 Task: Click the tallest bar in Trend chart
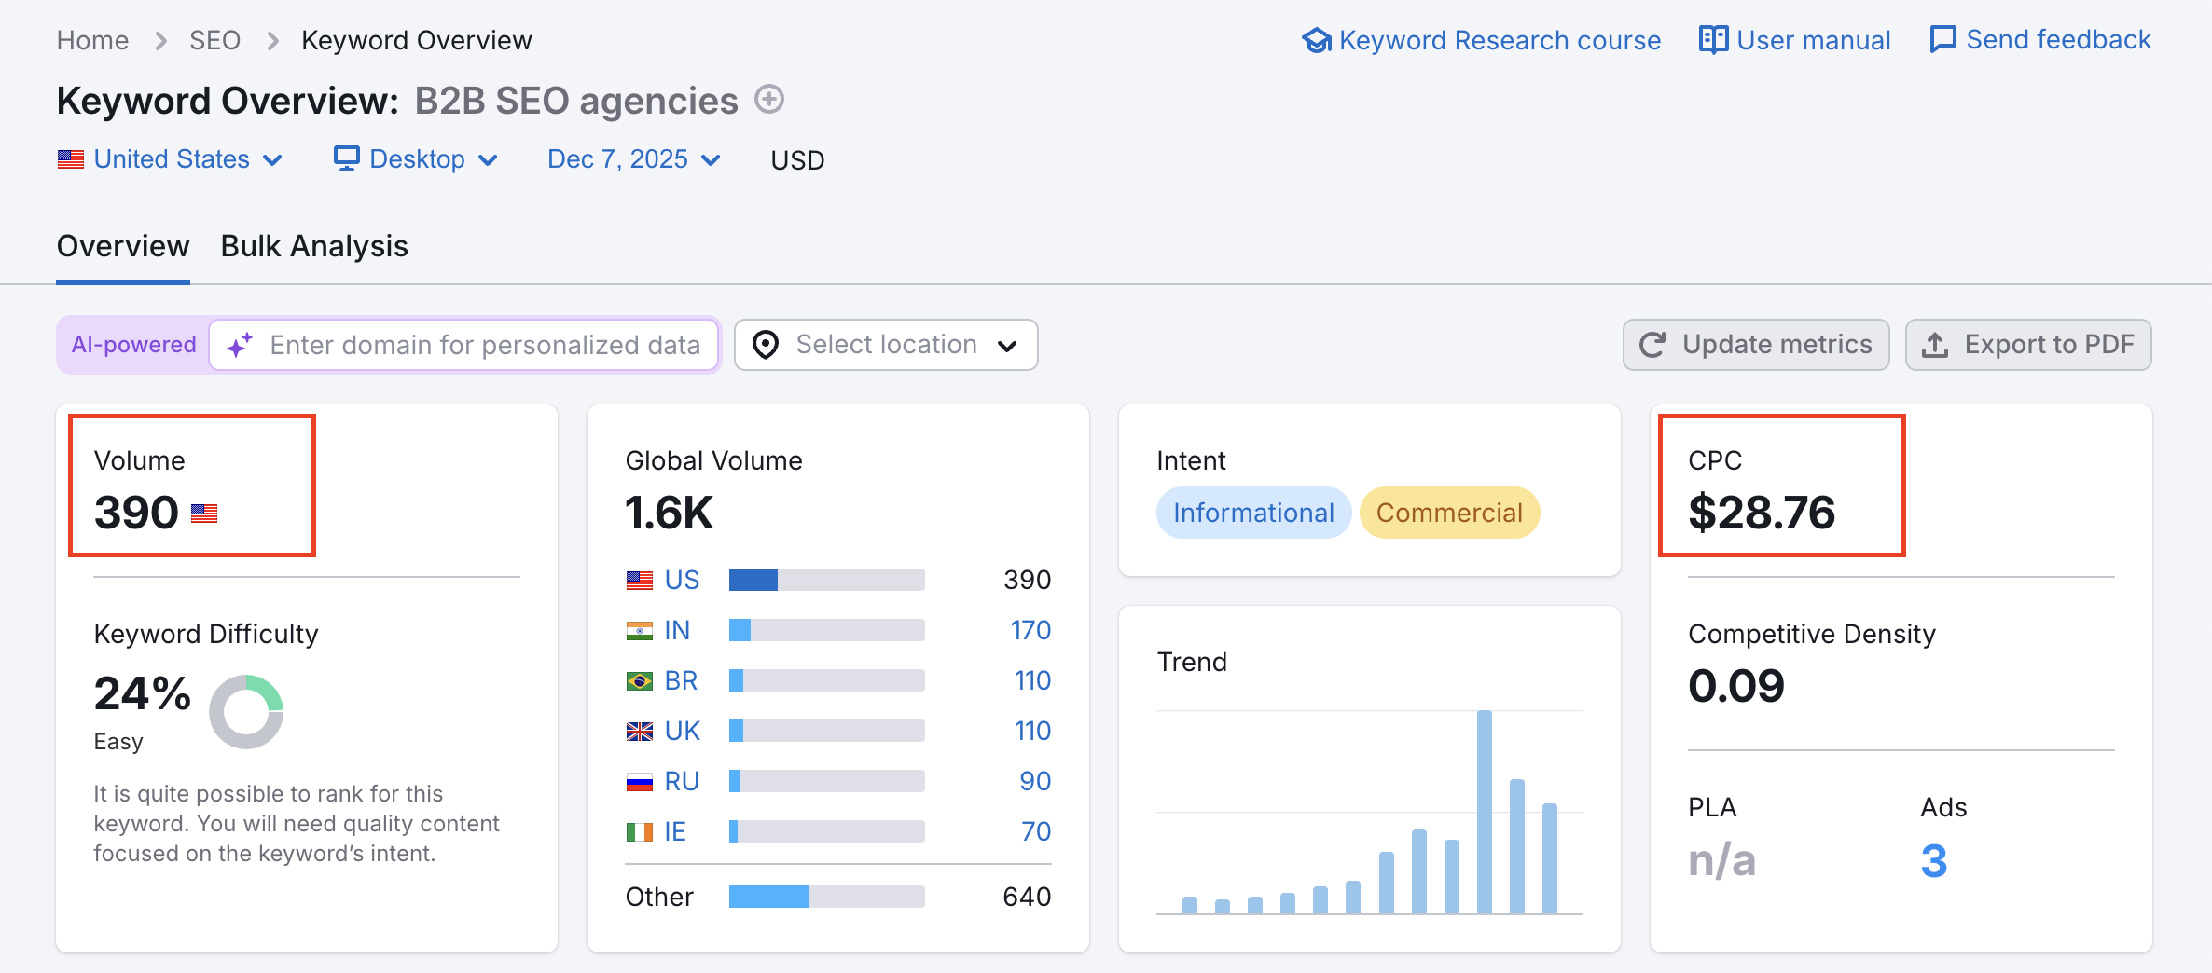coord(1484,811)
